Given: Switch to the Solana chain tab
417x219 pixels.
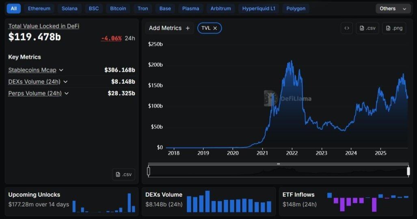Looking at the screenshot, I should (x=69, y=9).
